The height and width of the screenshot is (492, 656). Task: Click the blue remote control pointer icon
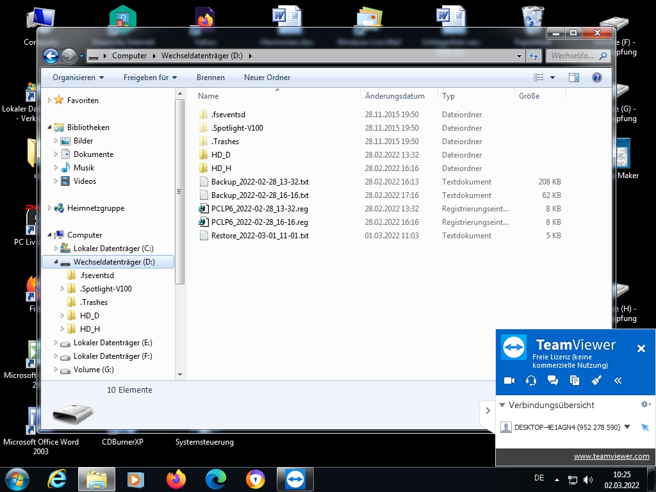(644, 427)
